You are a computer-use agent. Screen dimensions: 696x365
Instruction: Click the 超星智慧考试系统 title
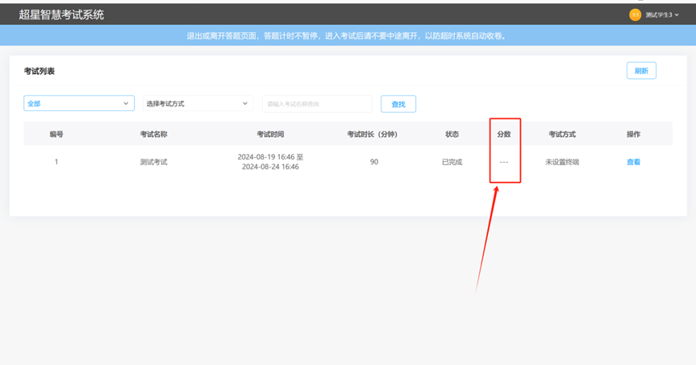coord(61,15)
